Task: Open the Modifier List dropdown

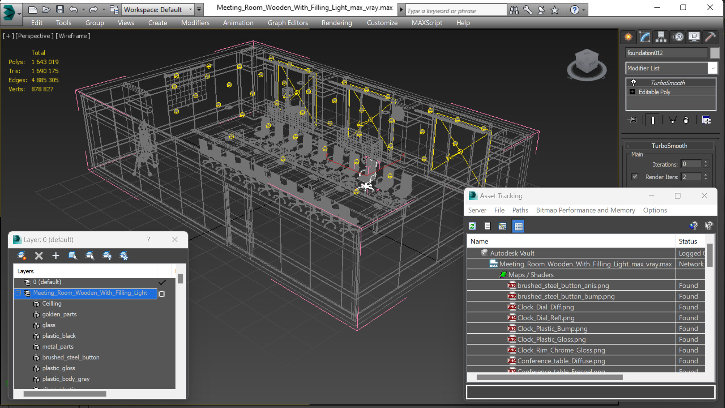Action: [713, 68]
